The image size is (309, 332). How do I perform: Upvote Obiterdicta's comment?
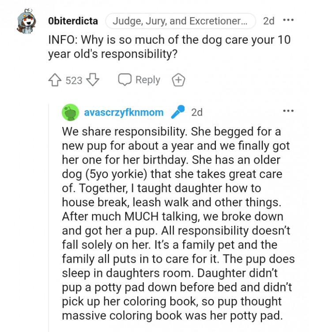55,80
